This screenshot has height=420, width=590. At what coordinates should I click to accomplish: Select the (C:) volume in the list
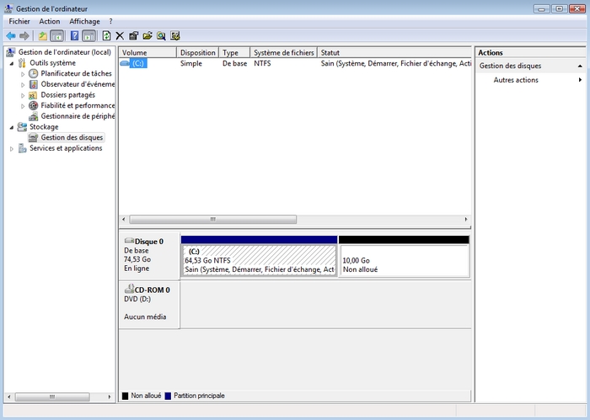coord(138,63)
